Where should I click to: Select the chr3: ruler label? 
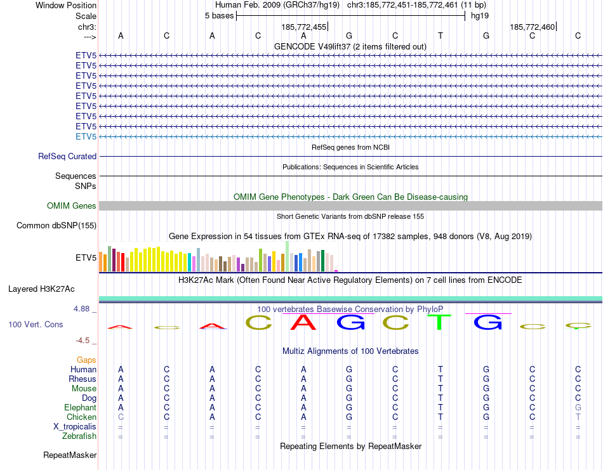(x=87, y=27)
